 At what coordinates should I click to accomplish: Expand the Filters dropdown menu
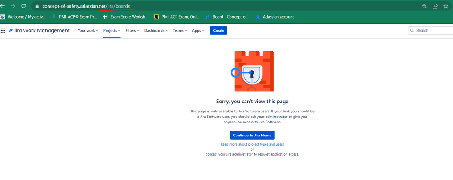[133, 30]
